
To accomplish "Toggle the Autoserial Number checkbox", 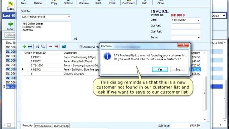I will 81,47.
